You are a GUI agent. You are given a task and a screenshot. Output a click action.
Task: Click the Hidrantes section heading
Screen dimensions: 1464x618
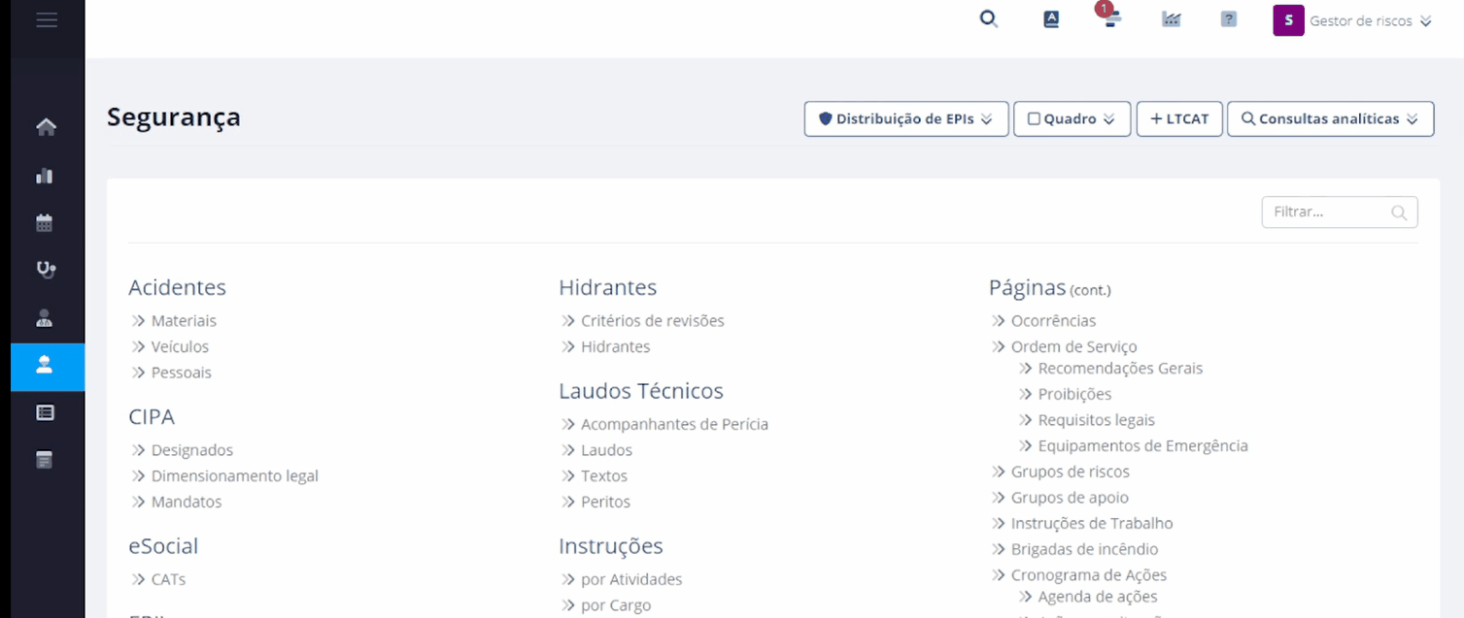[608, 288]
